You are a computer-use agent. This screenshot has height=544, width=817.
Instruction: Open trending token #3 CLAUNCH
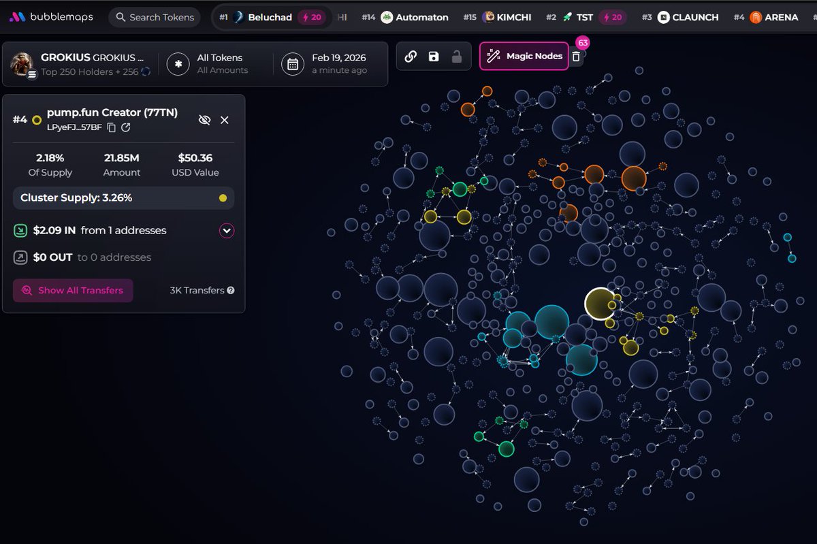(680, 17)
